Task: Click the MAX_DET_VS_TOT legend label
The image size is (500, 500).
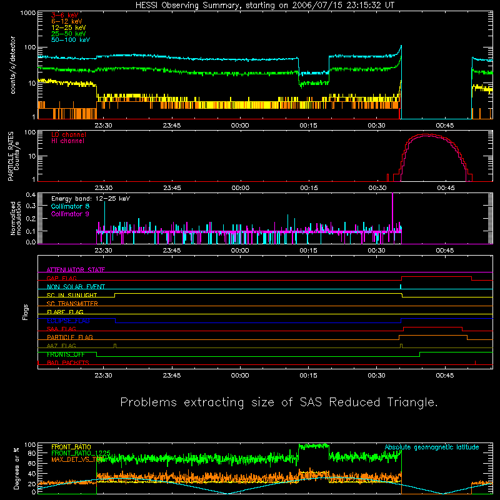Action: tap(76, 459)
